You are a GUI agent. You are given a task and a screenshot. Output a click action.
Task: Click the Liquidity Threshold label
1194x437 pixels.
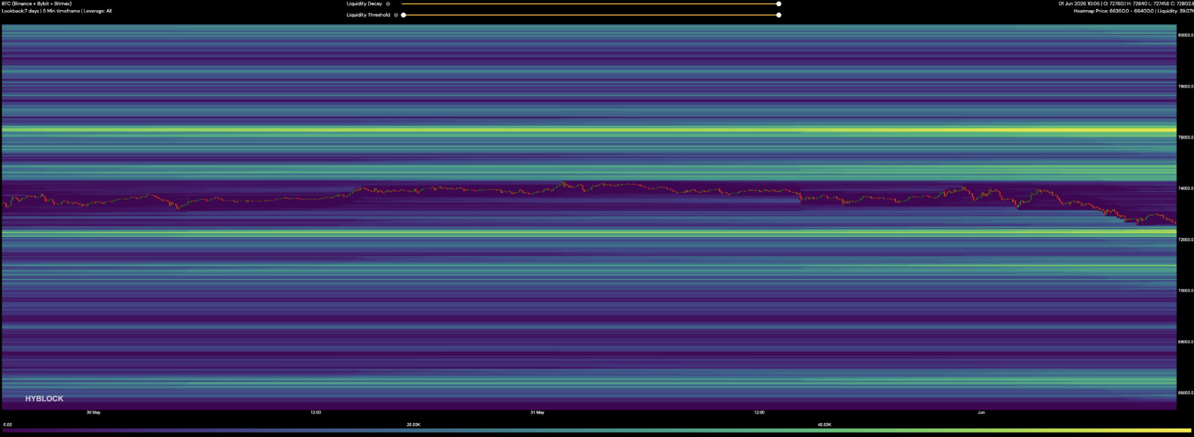click(x=368, y=15)
